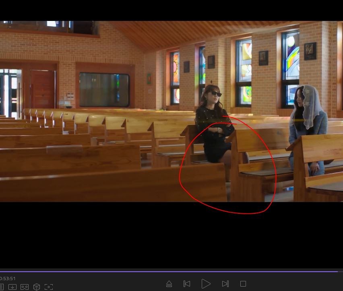
Task: Click the dark wall screen in video
Action: 104,89
